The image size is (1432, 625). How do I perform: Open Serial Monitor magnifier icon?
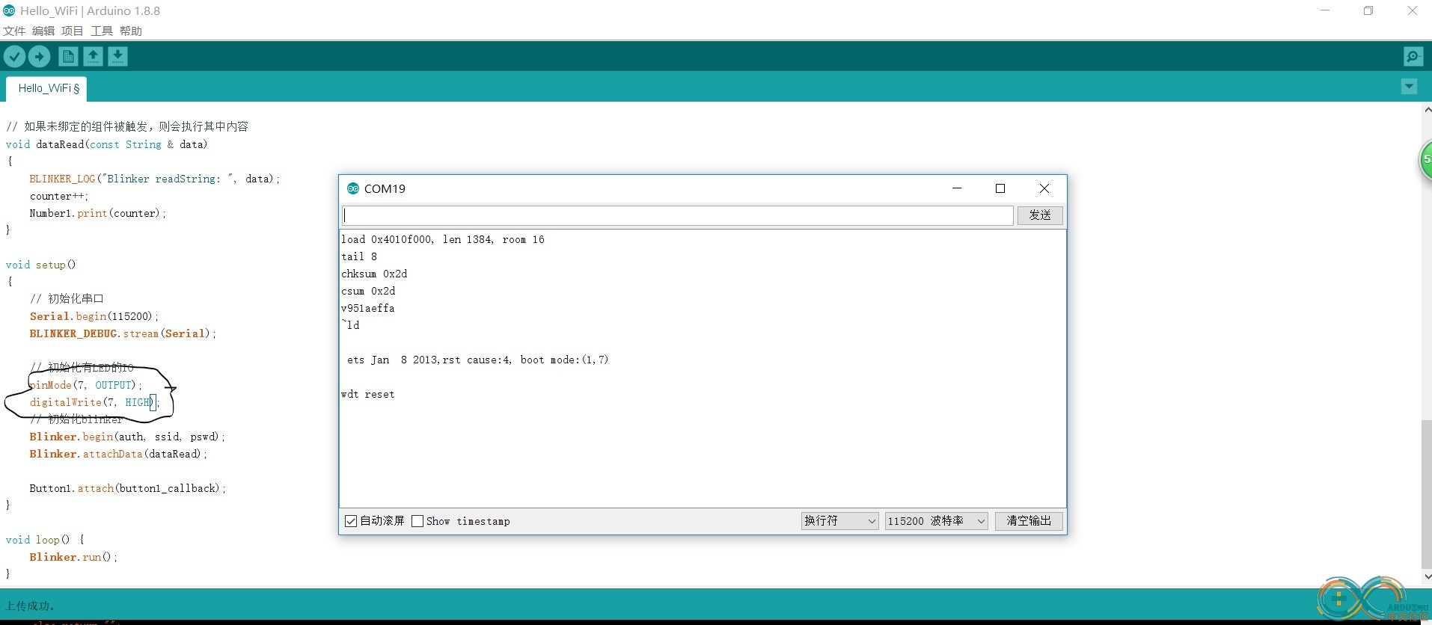(x=1413, y=56)
